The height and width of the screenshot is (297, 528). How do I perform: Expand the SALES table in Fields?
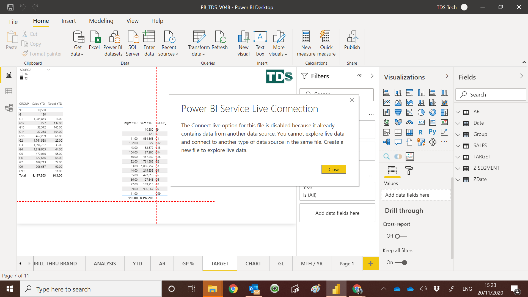tap(458, 145)
